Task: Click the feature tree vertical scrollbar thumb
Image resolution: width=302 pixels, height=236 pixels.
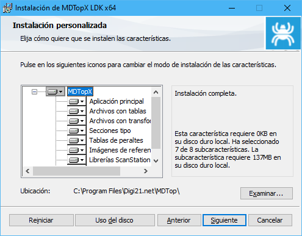Action: [x=156, y=123]
